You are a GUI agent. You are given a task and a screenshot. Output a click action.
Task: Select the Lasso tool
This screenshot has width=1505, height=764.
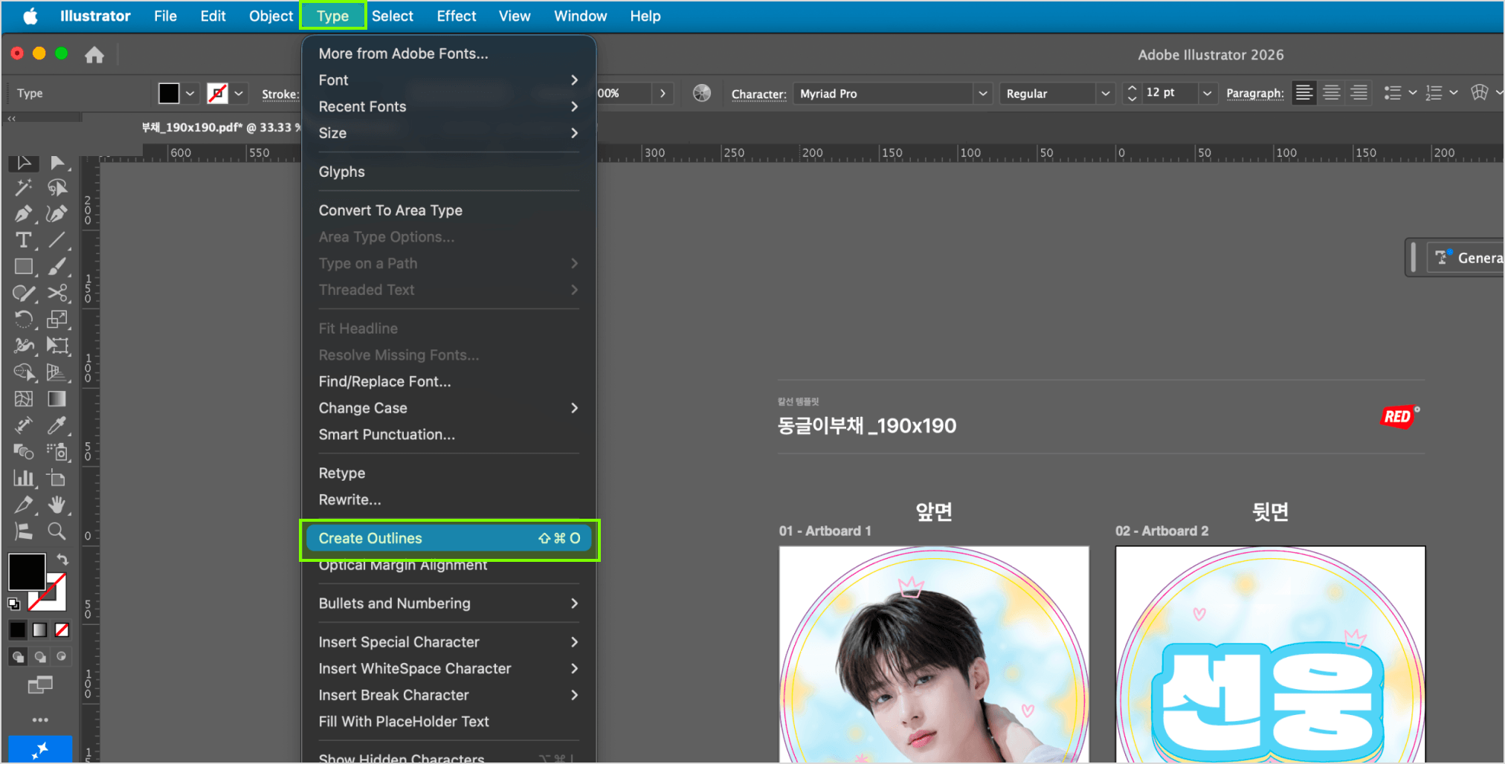point(57,187)
